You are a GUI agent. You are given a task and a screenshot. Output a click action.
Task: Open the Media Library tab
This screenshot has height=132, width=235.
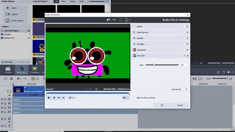click(x=22, y=70)
